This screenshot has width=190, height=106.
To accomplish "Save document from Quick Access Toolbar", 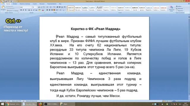I will [x=6, y=1].
